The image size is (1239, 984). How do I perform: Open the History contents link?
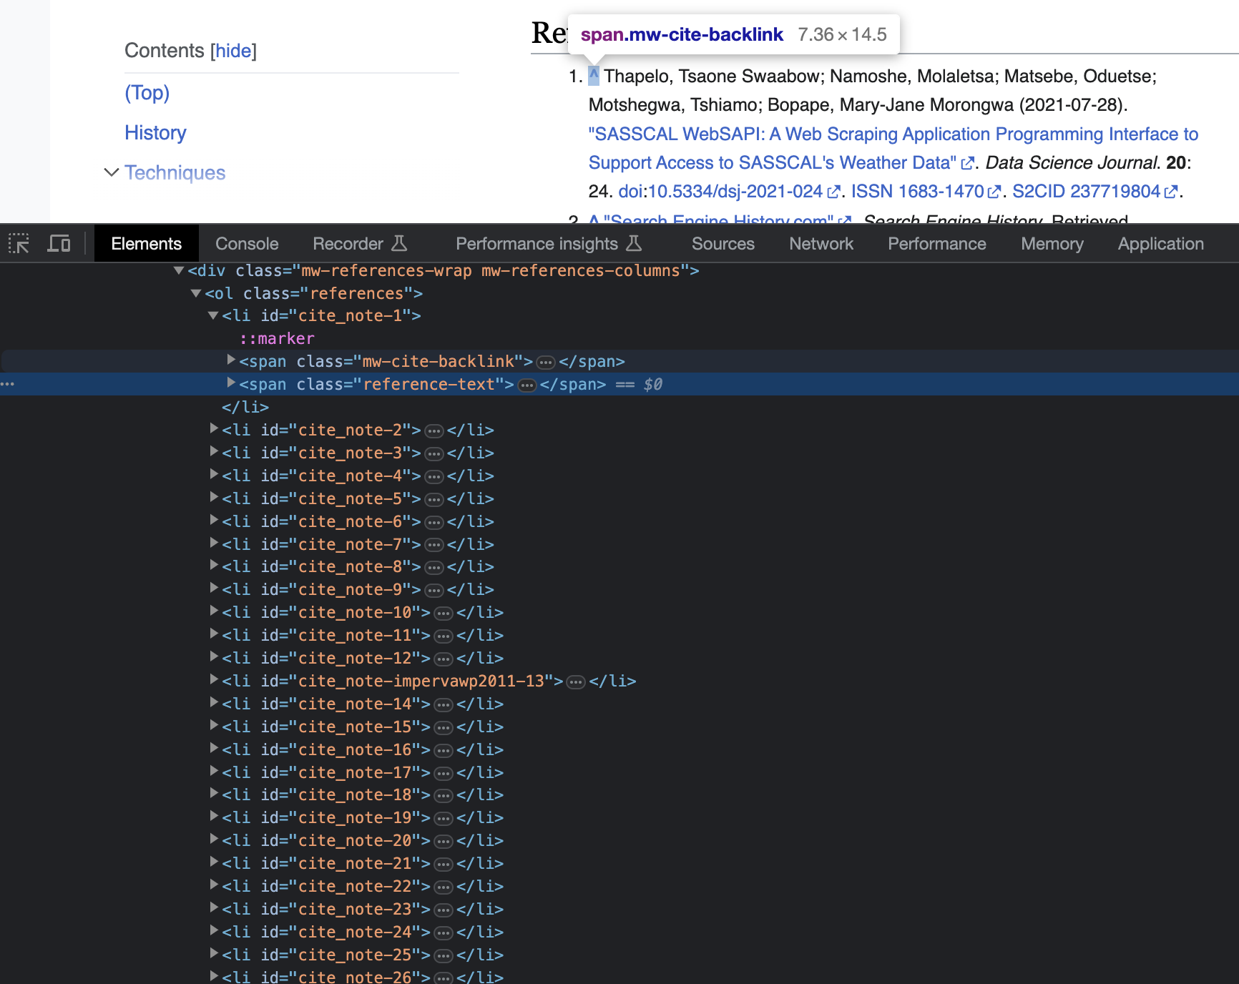tap(155, 133)
